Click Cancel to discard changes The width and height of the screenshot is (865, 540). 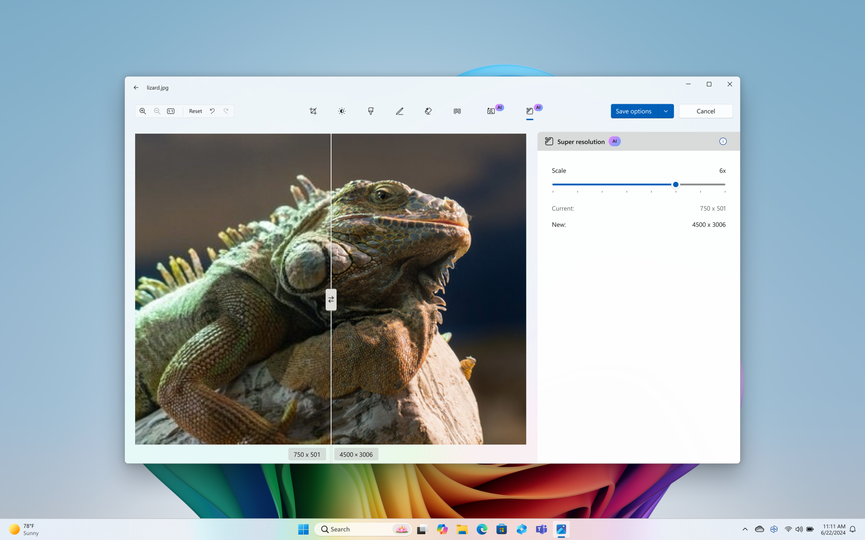706,111
